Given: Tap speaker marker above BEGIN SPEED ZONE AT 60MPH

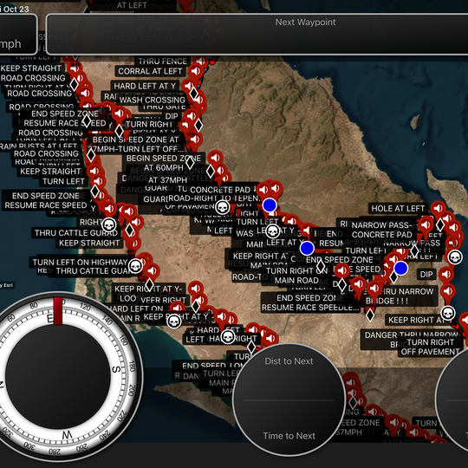Looking at the screenshot, I should (x=216, y=157).
